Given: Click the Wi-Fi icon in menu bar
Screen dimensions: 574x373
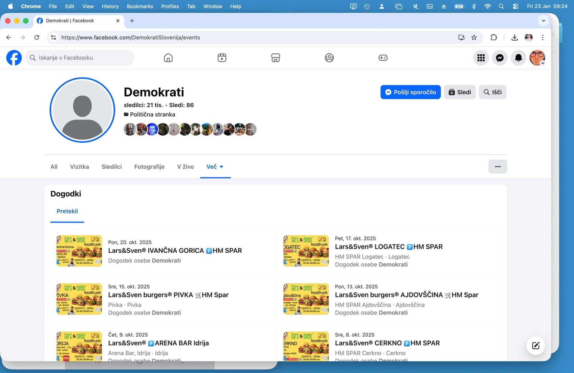Looking at the screenshot, I should pos(488,6).
